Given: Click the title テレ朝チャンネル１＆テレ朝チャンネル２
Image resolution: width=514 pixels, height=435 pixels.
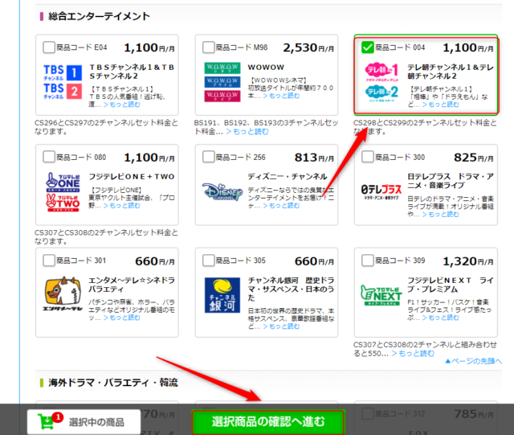Looking at the screenshot, I should click(451, 72).
